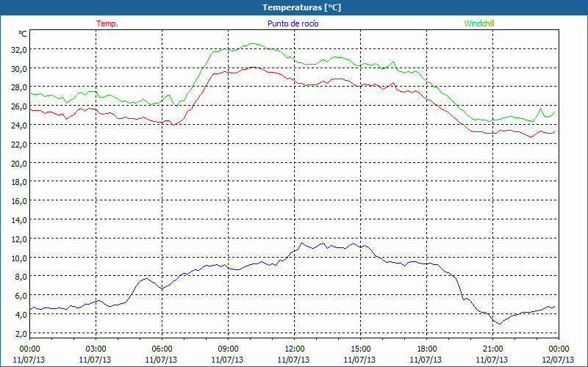The height and width of the screenshot is (367, 588).
Task: Select the green "Windchill" legend label
Action: pos(479,23)
